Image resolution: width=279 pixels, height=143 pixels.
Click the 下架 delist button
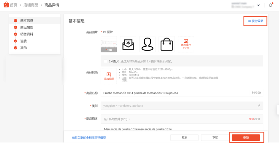(215, 137)
